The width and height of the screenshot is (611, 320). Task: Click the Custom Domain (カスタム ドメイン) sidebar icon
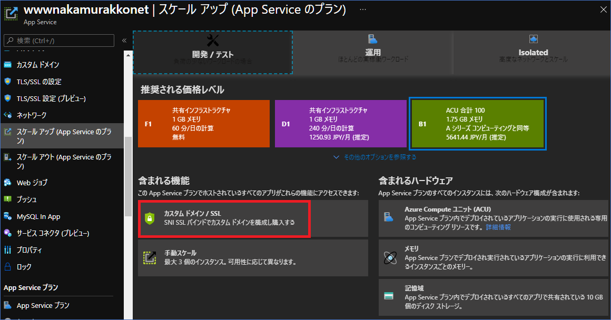click(8, 65)
